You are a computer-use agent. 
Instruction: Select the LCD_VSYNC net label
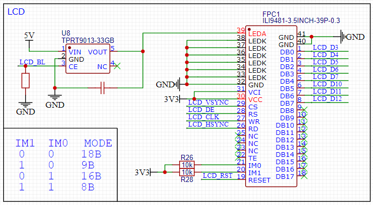pyautogui.click(x=209, y=102)
